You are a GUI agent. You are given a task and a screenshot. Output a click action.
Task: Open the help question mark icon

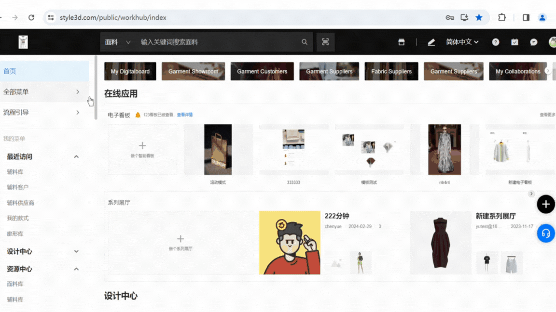click(x=495, y=42)
